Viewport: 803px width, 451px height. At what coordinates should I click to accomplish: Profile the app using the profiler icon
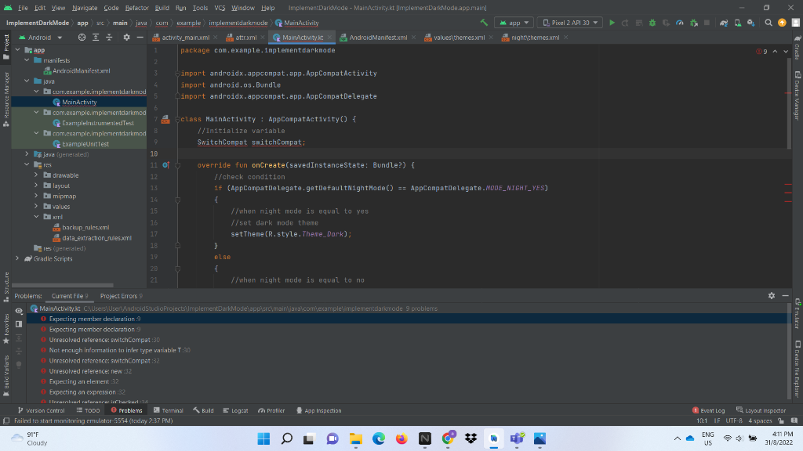coord(680,23)
